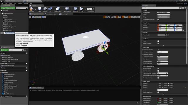Open the File menu
This screenshot has width=188, height=105.
(2, 3)
